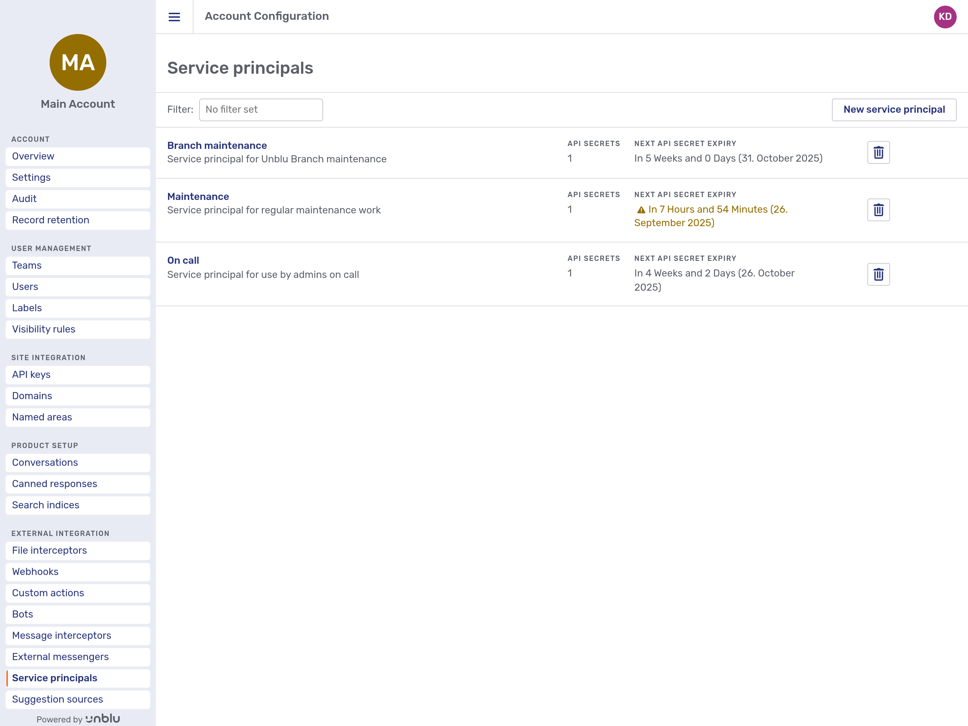This screenshot has height=726, width=968.
Task: Open the API keys page
Action: [x=31, y=374]
